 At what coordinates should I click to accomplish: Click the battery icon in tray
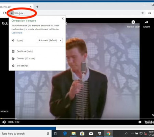point(137,133)
